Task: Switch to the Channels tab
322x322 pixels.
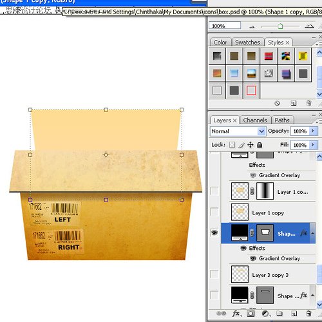Action: pos(255,120)
